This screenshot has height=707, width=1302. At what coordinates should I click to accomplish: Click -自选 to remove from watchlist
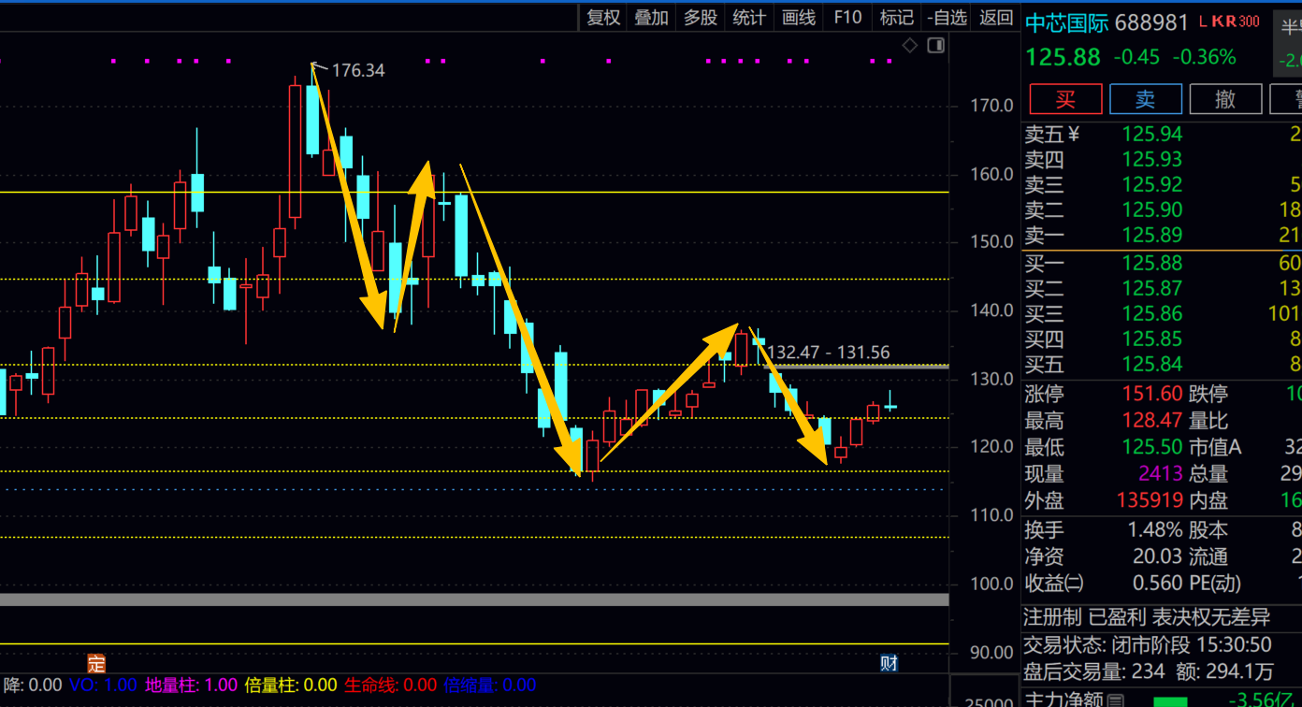pyautogui.click(x=947, y=17)
